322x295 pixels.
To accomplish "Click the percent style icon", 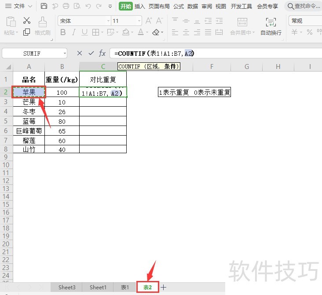I will point(310,32).
